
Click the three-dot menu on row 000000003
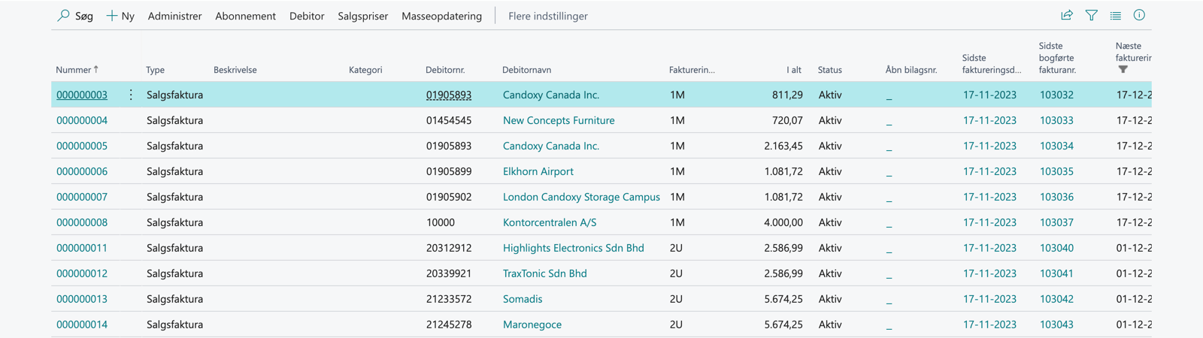131,95
